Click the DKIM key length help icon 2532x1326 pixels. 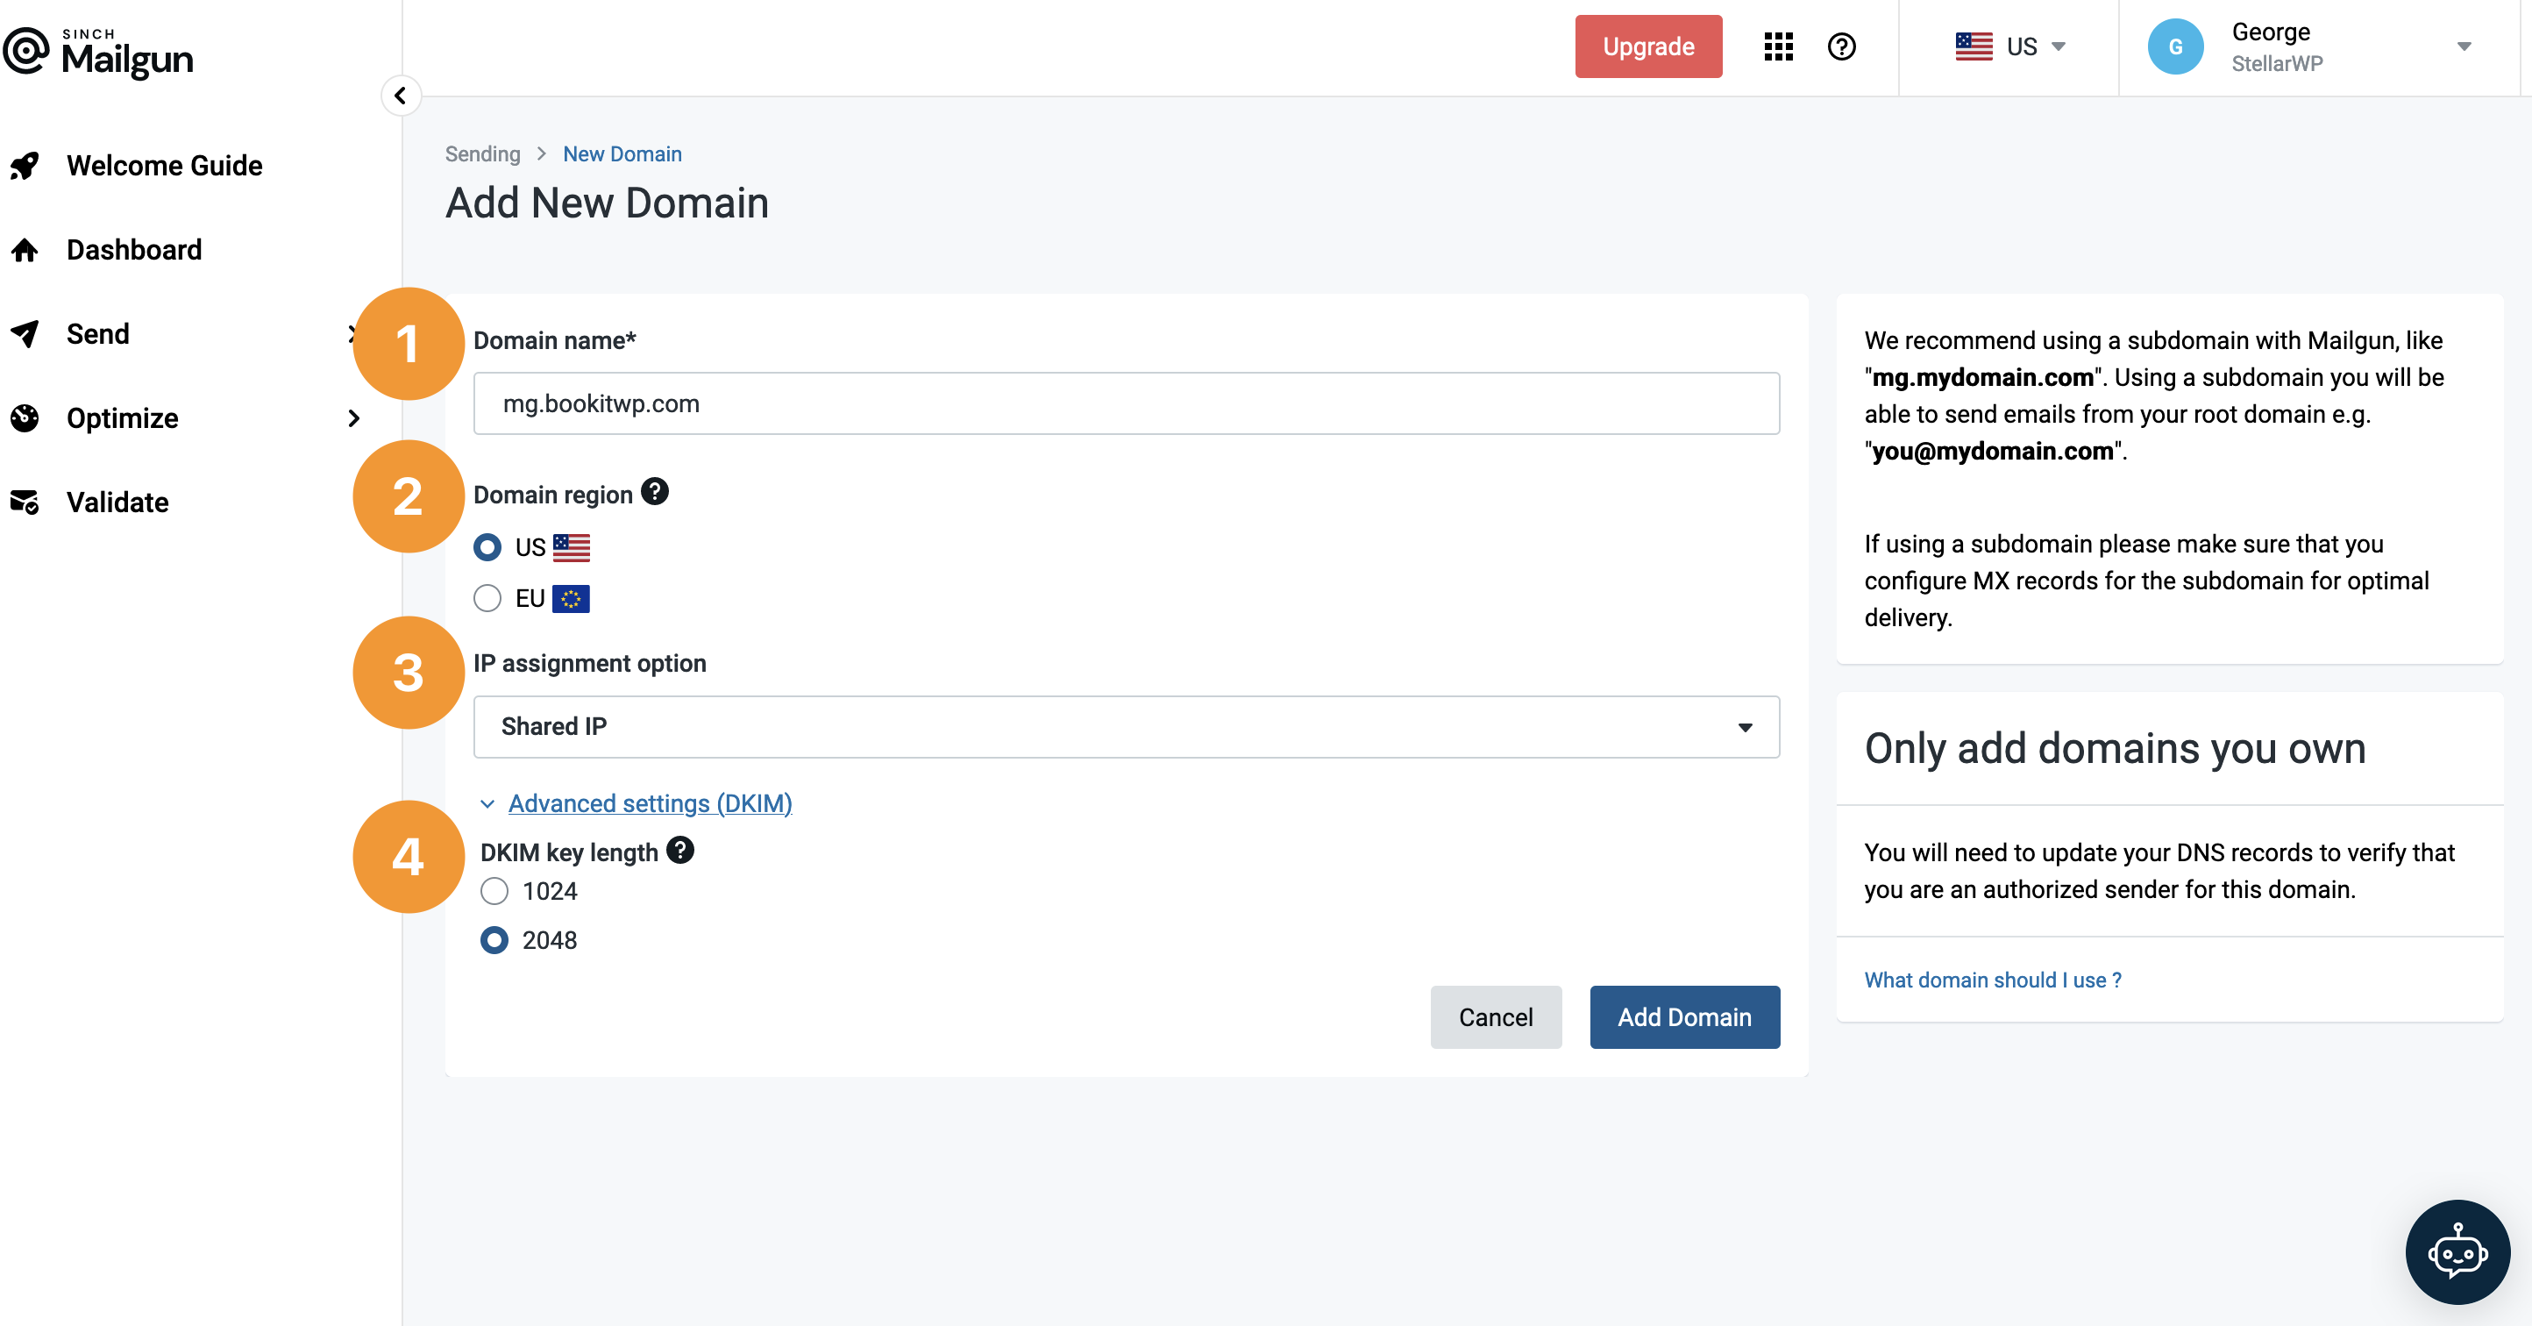point(680,851)
